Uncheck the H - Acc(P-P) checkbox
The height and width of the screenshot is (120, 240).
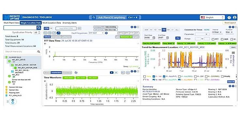point(164,76)
